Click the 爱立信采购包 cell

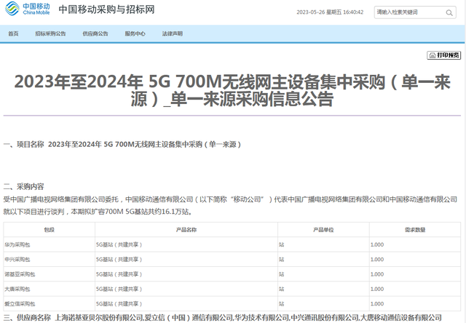coord(50,304)
